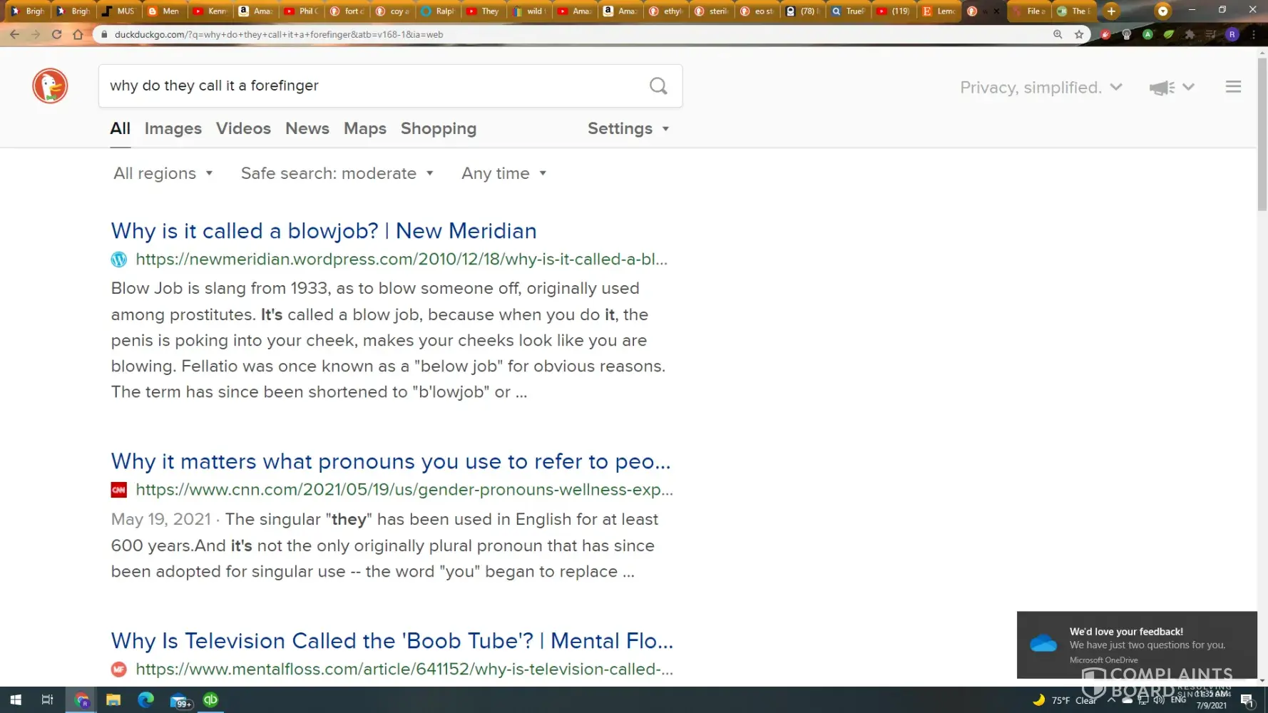Image resolution: width=1268 pixels, height=713 pixels.
Task: Open the hamburger menu icon
Action: (x=1233, y=87)
